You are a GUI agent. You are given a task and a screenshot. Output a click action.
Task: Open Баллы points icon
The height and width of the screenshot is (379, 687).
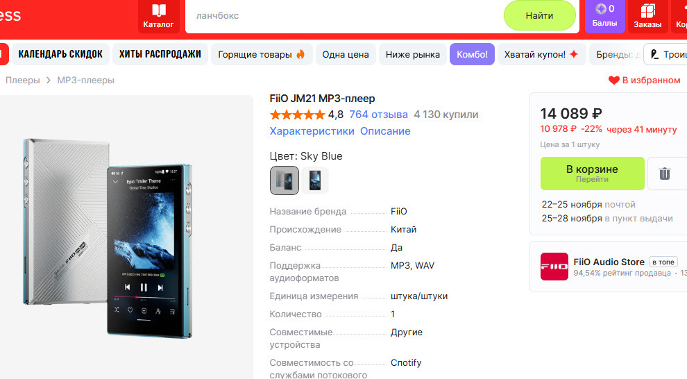[601, 9]
